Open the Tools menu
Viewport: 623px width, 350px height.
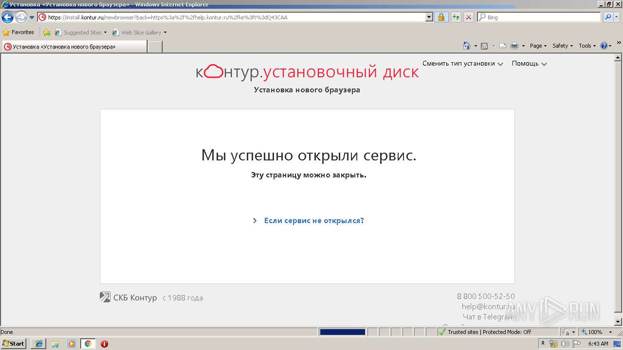click(x=587, y=46)
